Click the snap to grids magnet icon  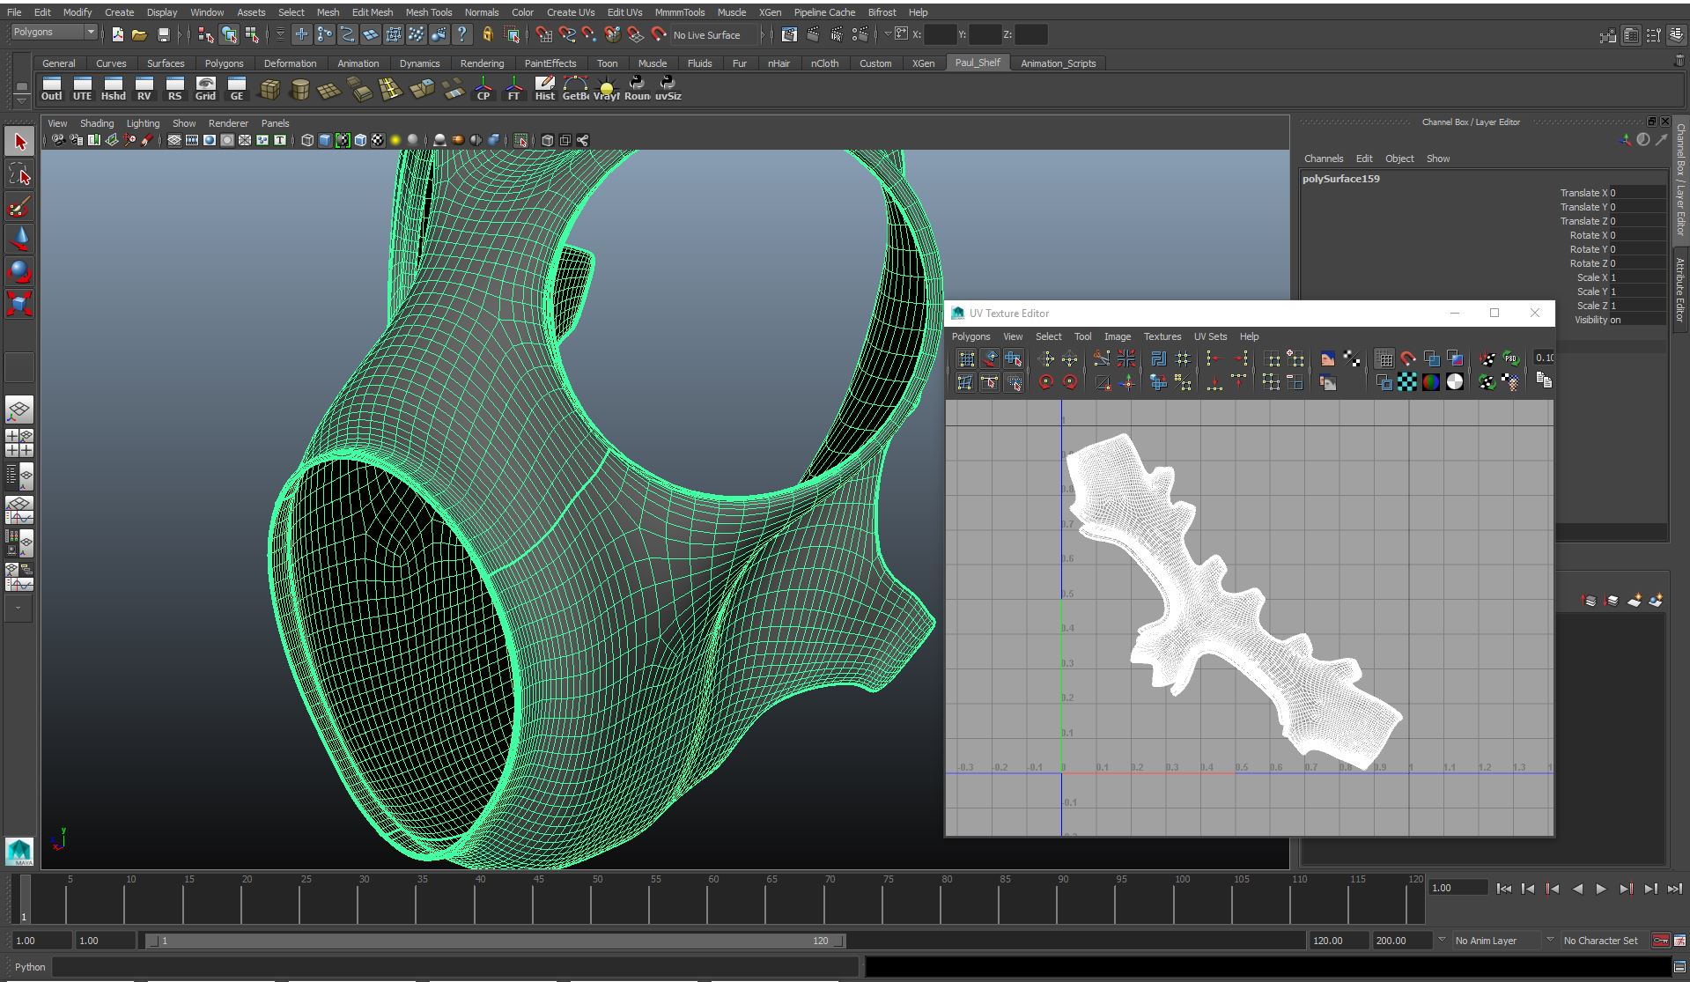[x=544, y=35]
